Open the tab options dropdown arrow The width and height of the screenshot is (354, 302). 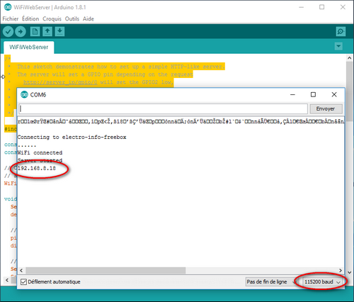click(338, 46)
